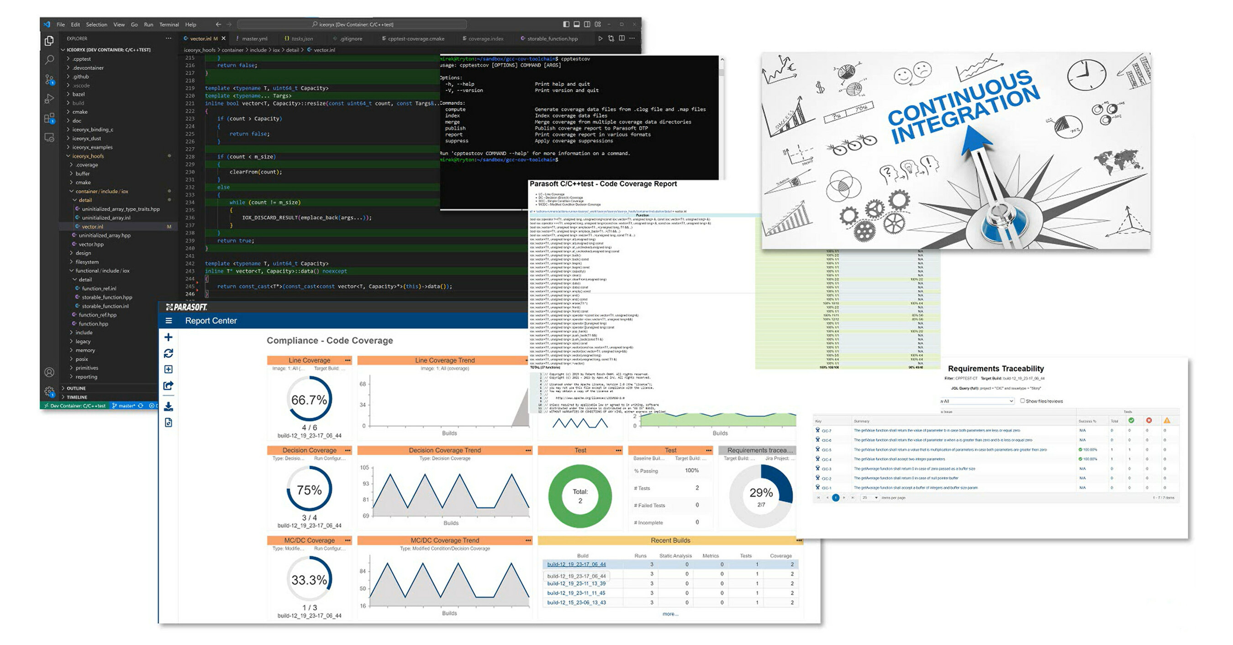1233x645 pixels.
Task: Open the items per page dropdown
Action: pyautogui.click(x=871, y=498)
